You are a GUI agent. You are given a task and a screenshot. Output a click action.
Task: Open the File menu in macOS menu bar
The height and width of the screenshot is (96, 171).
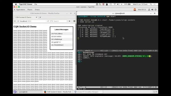pyautogui.click(x=36, y=4)
